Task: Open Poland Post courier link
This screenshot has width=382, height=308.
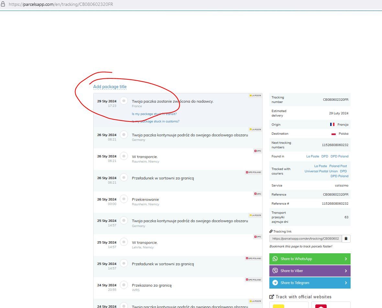Action: pyautogui.click(x=338, y=166)
